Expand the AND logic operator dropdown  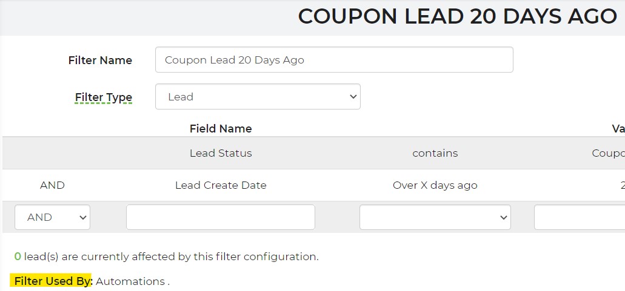(52, 217)
